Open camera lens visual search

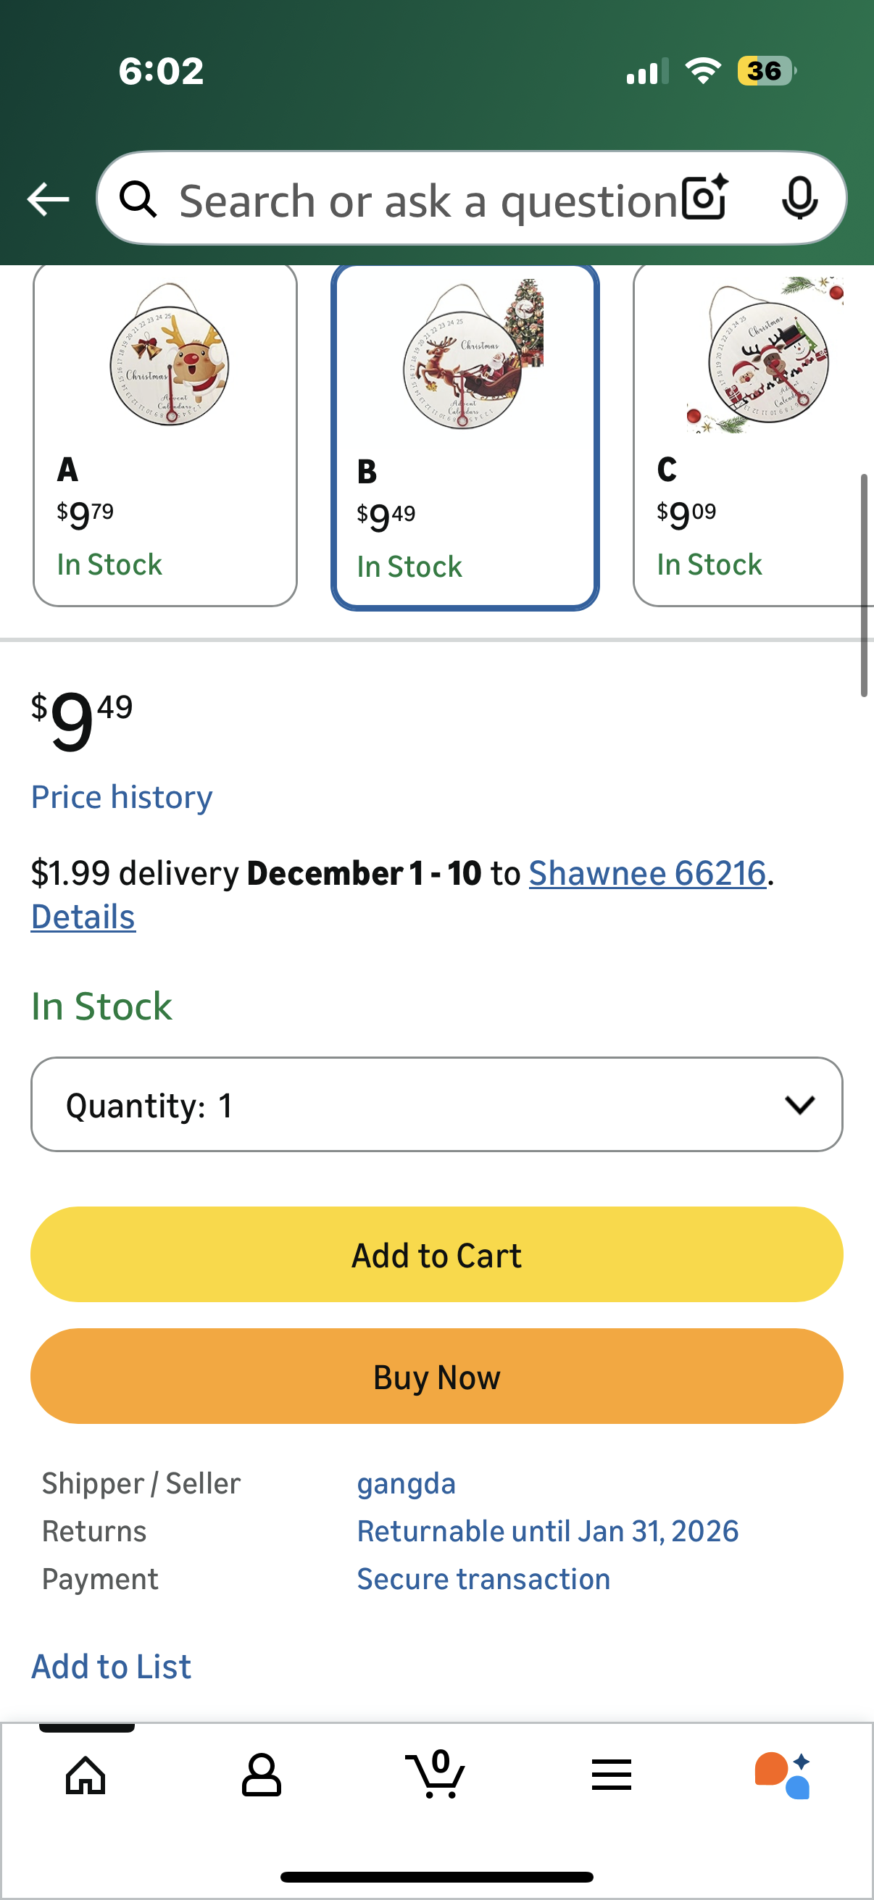pos(704,198)
